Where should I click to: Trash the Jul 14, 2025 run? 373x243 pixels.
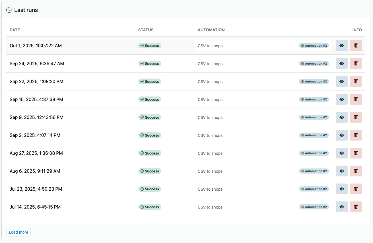tap(356, 207)
